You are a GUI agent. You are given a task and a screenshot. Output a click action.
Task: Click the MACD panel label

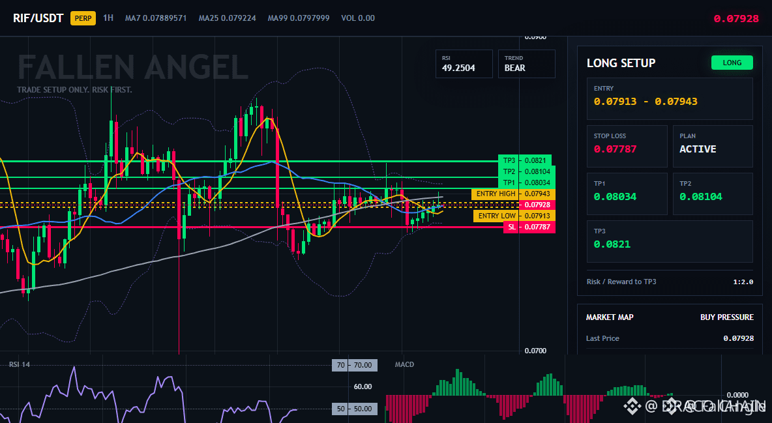[404, 364]
